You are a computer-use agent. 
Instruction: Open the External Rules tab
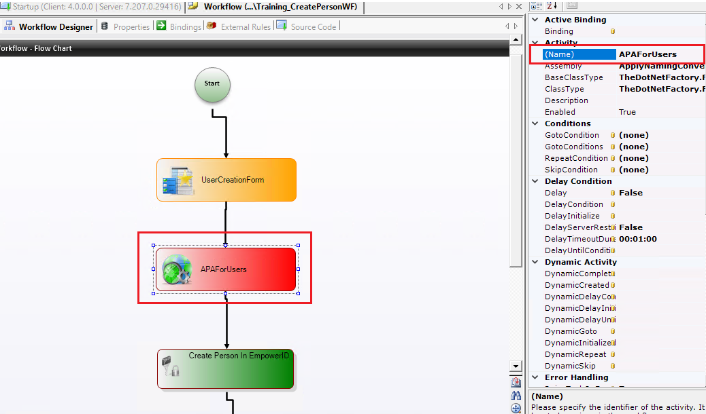pos(239,27)
